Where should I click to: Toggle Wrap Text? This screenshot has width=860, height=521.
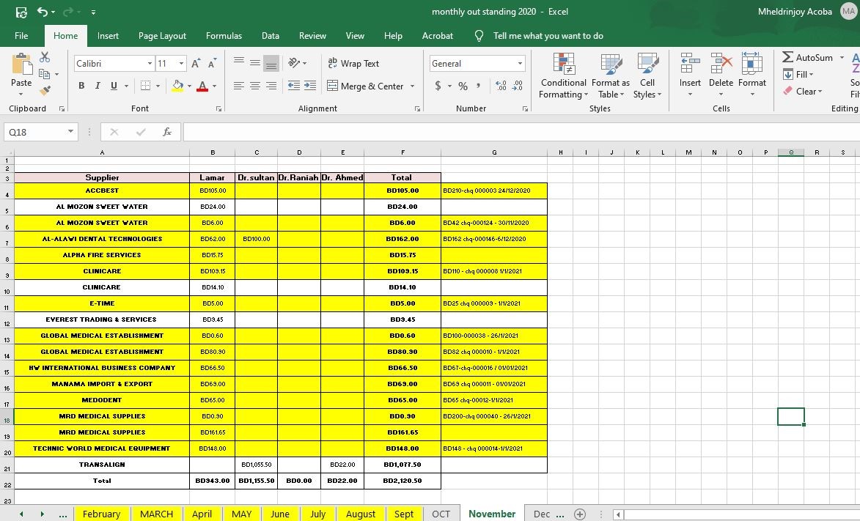(353, 64)
